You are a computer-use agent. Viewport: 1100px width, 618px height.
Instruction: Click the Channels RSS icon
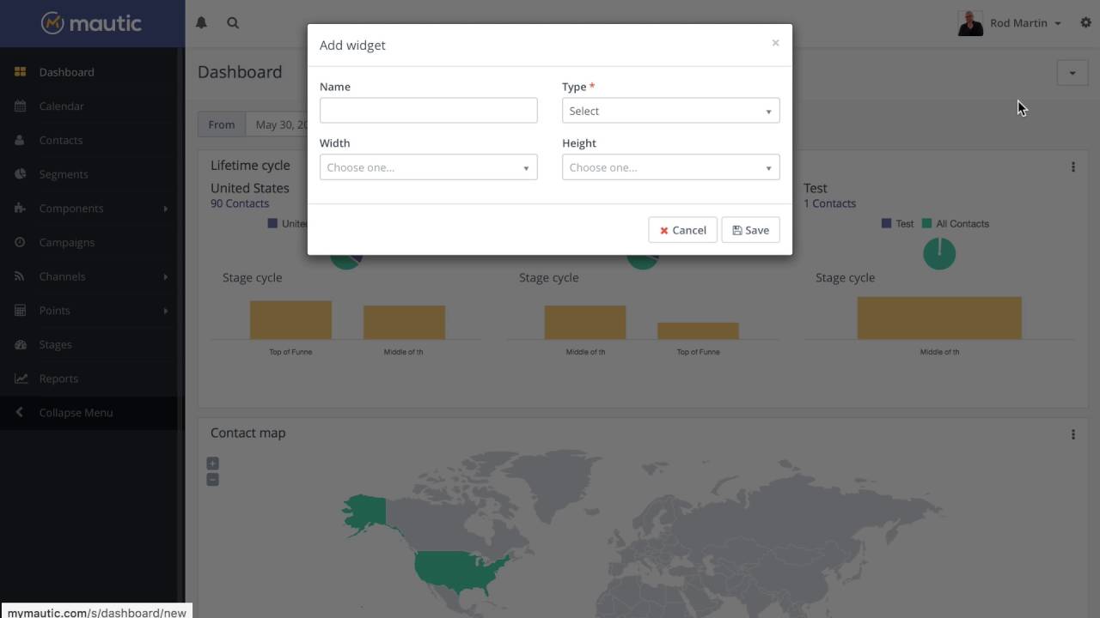[20, 276]
